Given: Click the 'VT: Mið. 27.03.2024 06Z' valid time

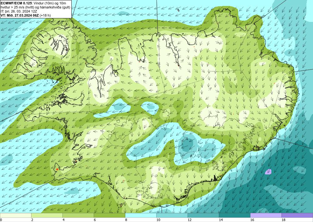Looking at the screenshot, I should [20, 15].
